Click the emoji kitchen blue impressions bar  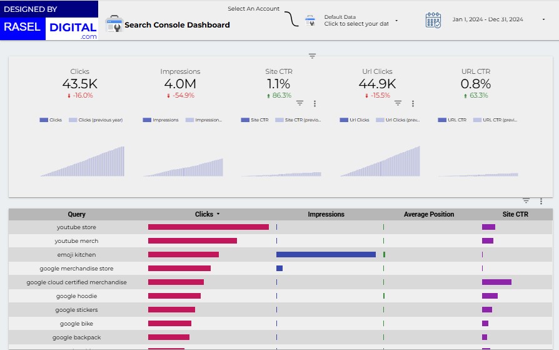pyautogui.click(x=326, y=255)
